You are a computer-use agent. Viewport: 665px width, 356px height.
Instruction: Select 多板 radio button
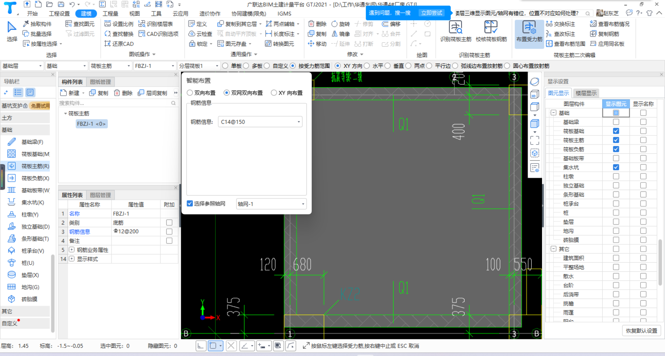tap(246, 66)
